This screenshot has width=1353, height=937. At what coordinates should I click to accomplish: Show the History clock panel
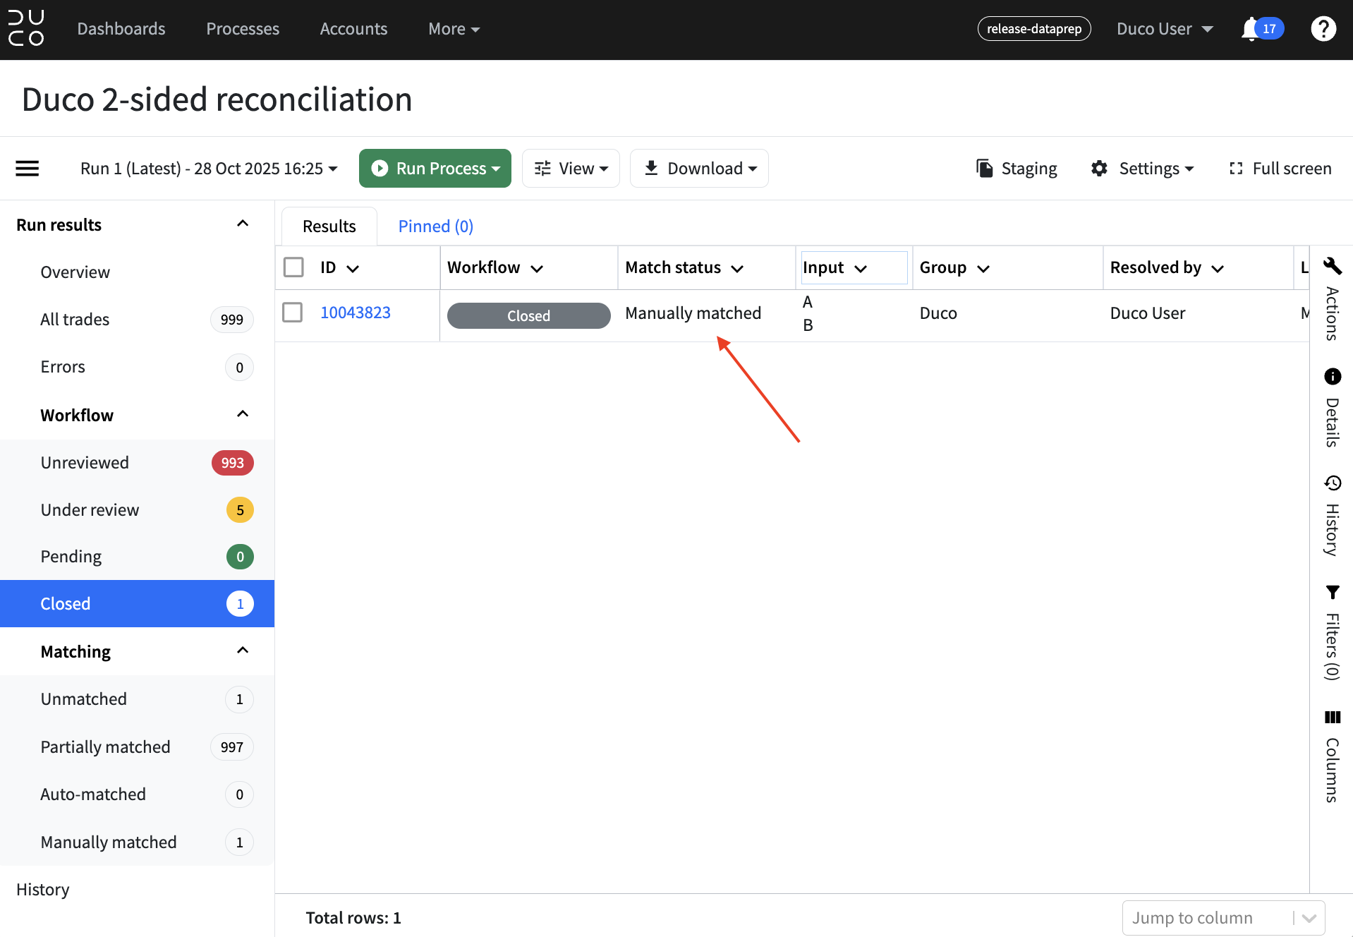click(x=1332, y=483)
